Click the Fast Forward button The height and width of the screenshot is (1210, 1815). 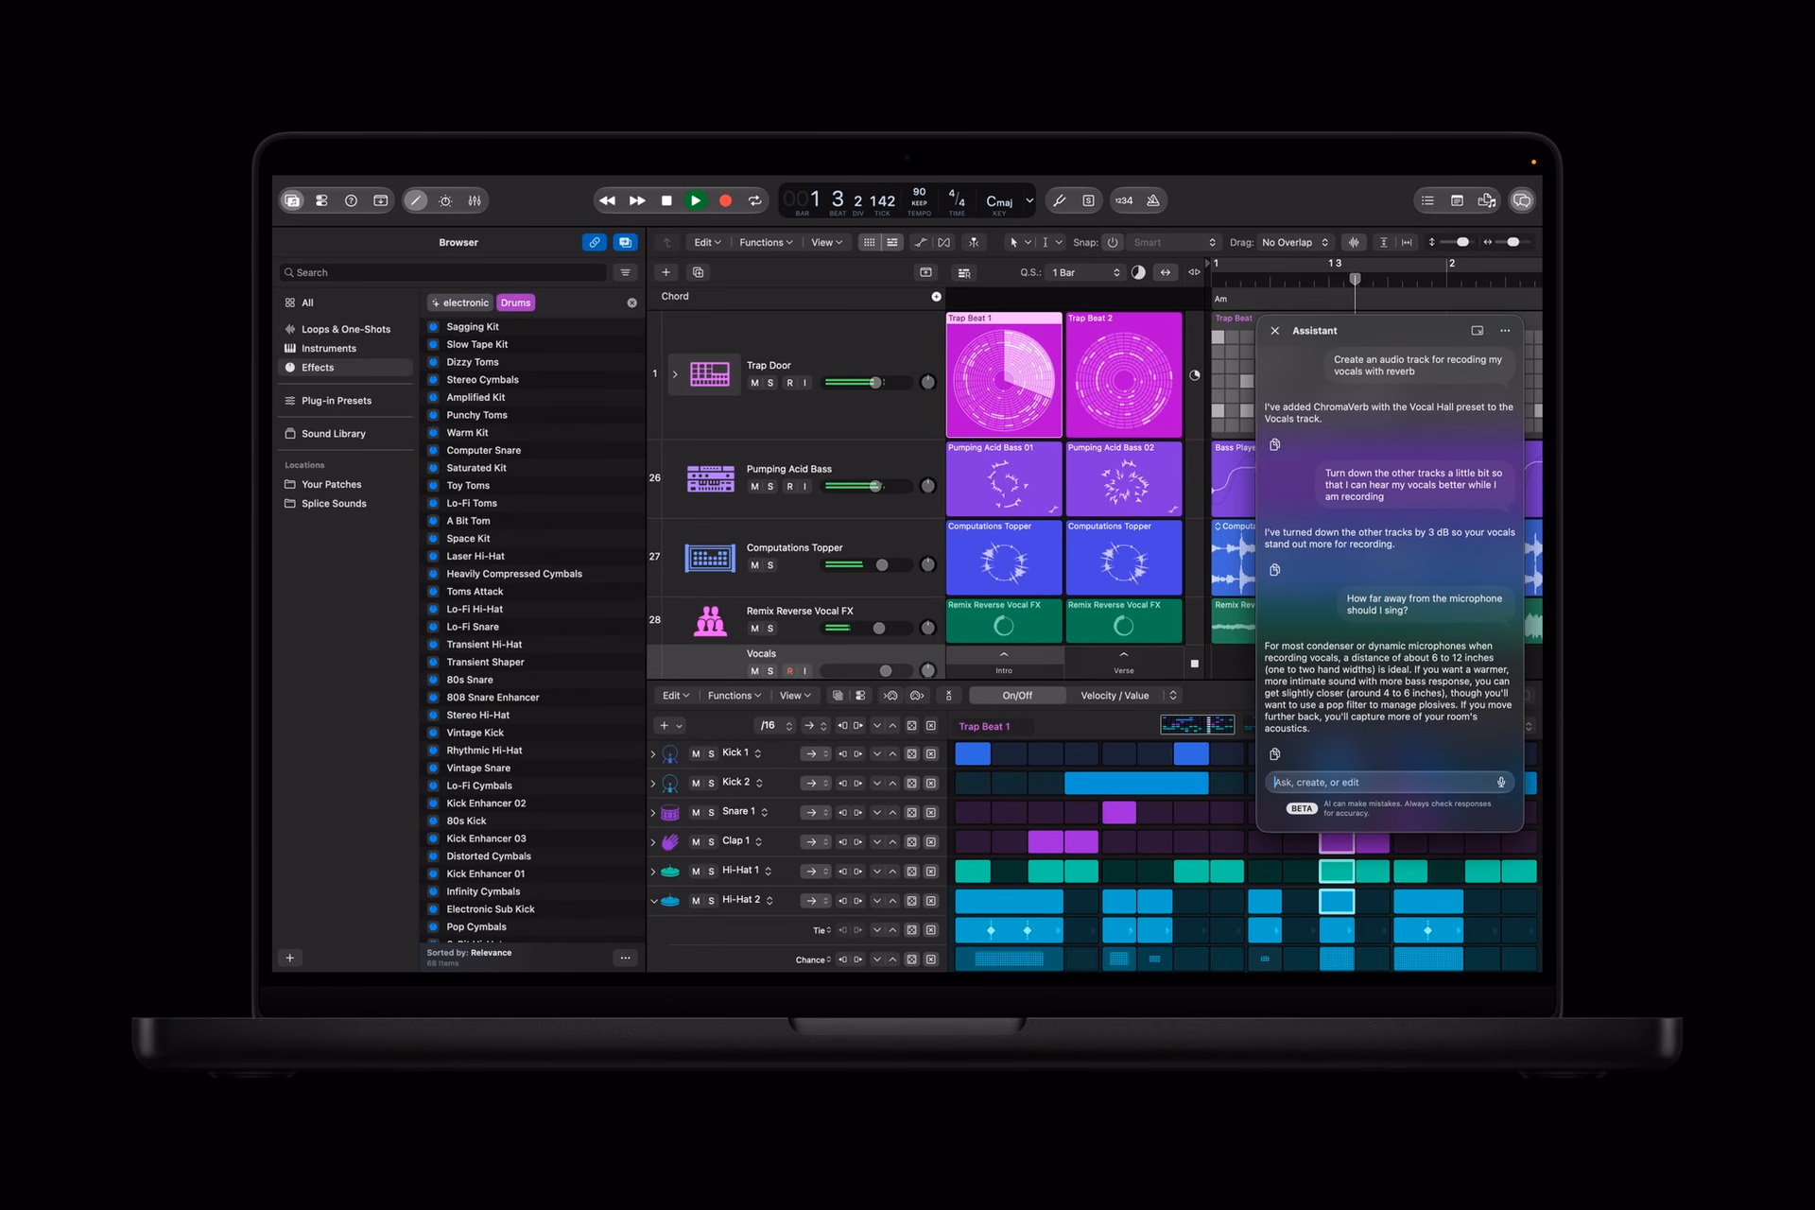(x=637, y=200)
